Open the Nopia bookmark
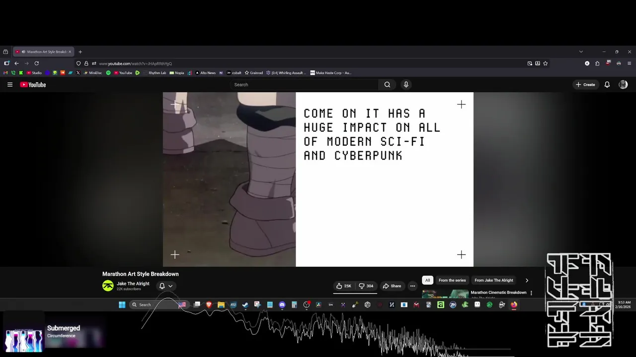636x357 pixels. 177,73
